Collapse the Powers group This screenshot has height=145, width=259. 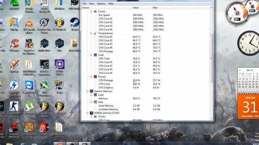[91, 77]
